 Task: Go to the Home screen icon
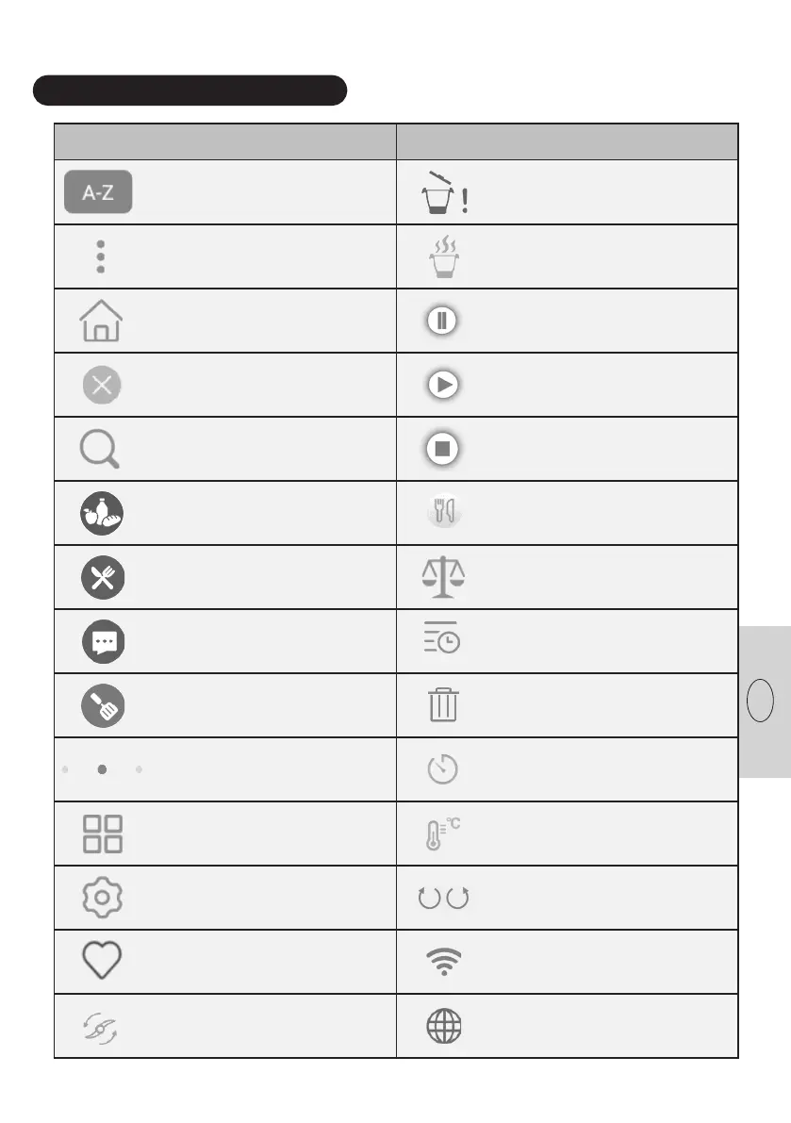tap(100, 321)
